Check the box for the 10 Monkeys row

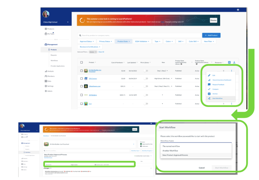pyautogui.click(x=81, y=95)
